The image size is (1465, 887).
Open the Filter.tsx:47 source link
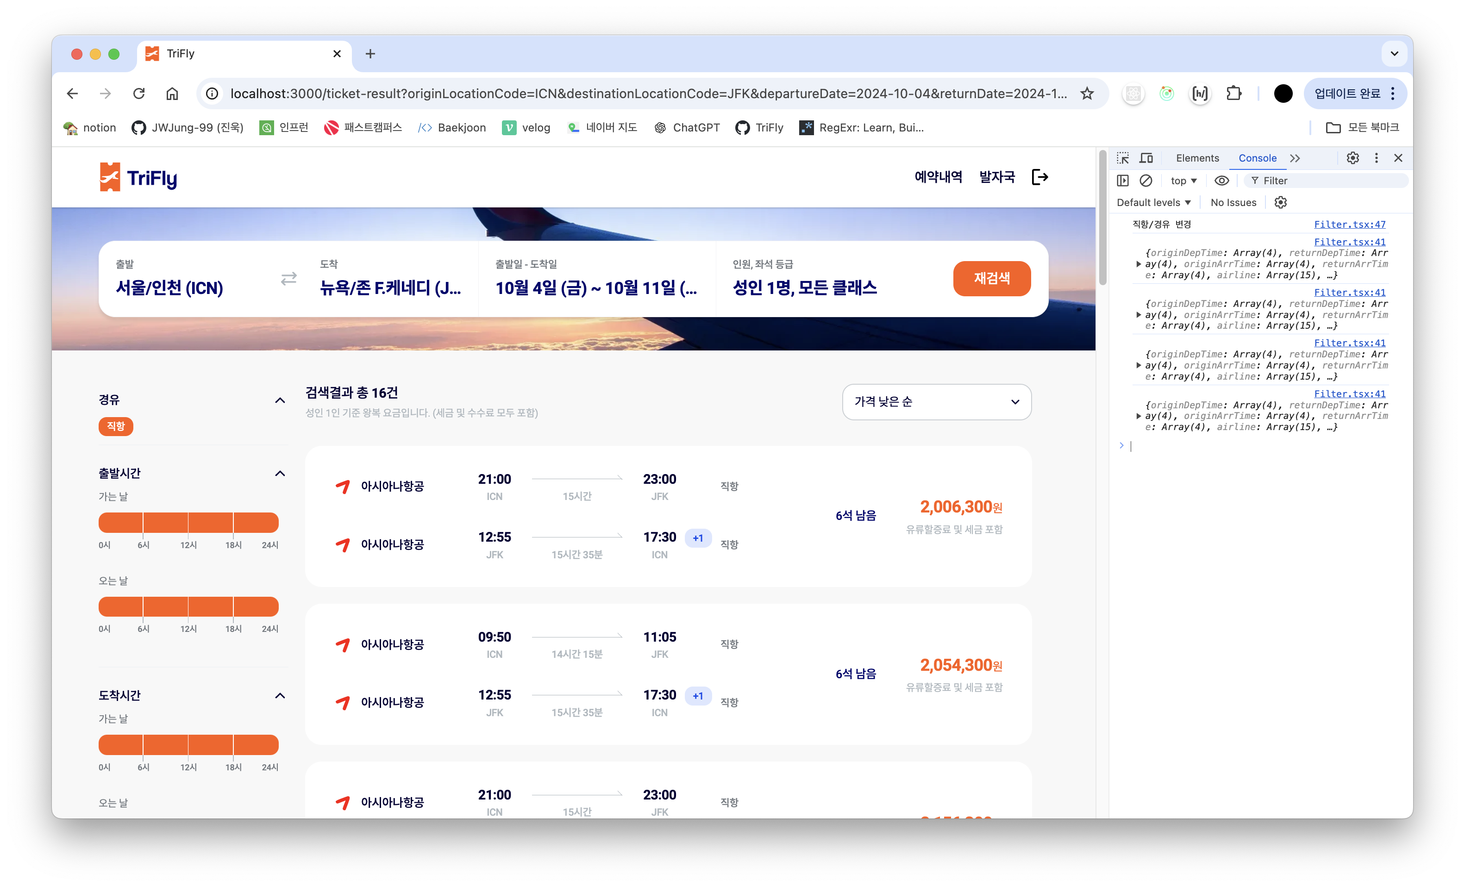tap(1349, 224)
